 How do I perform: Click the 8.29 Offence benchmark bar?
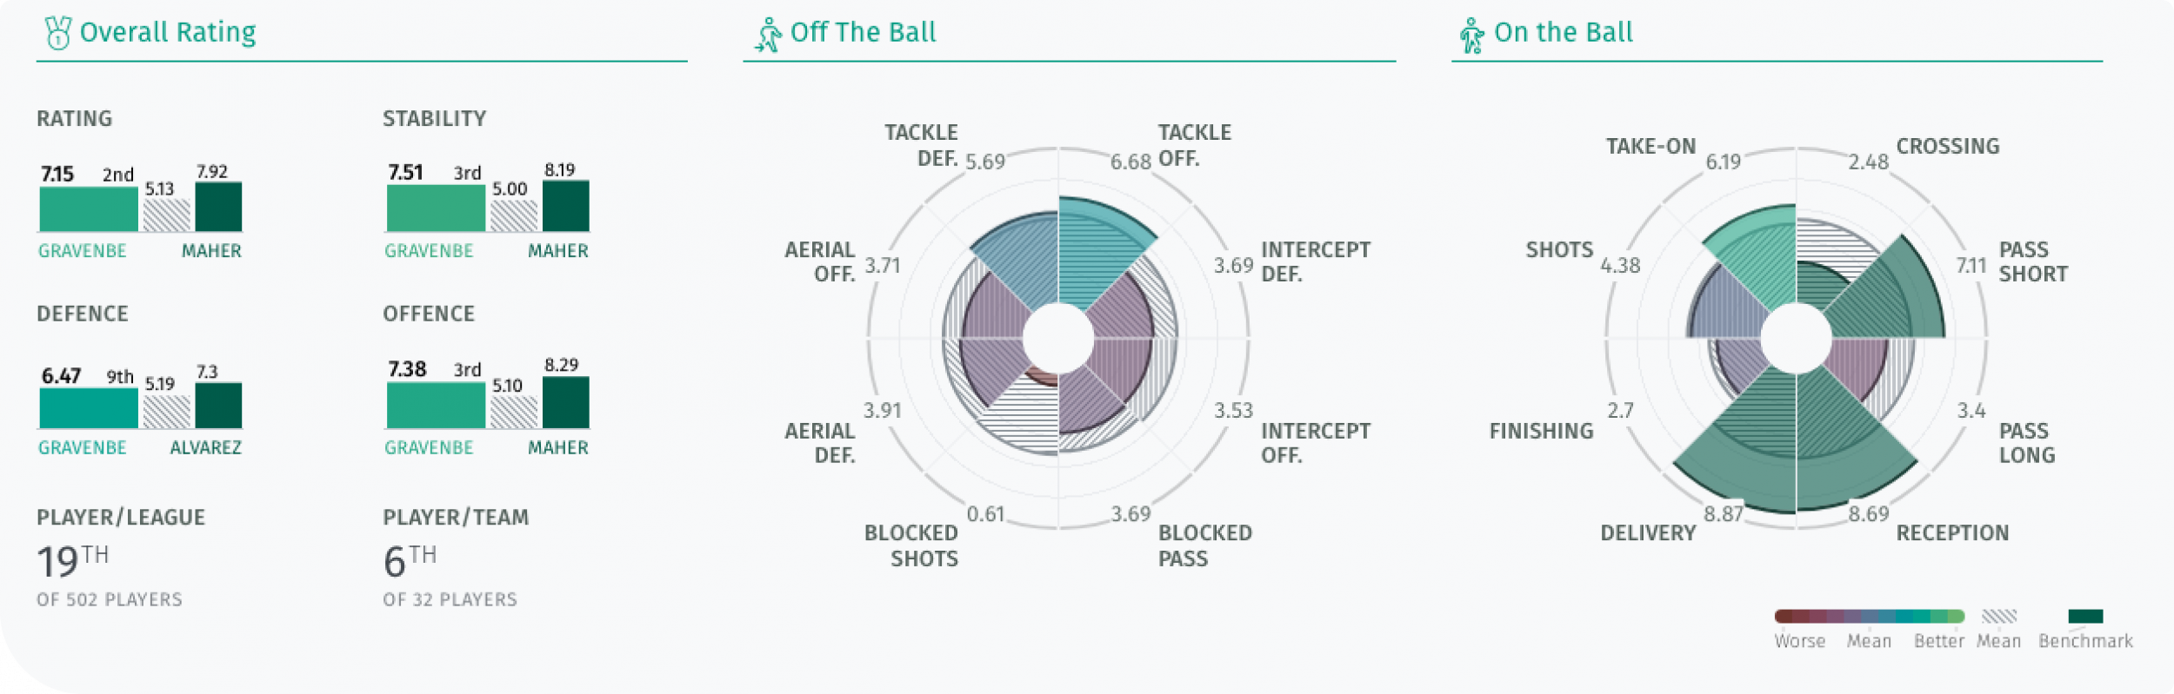566,402
